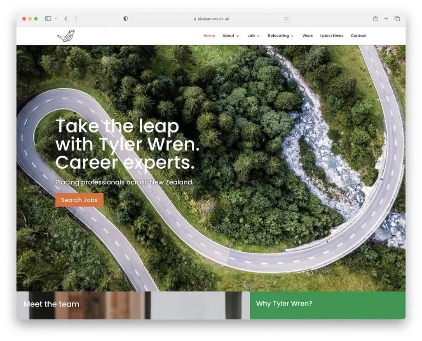The height and width of the screenshot is (341, 422).
Task: Click the browser forward arrow
Action: tap(76, 19)
